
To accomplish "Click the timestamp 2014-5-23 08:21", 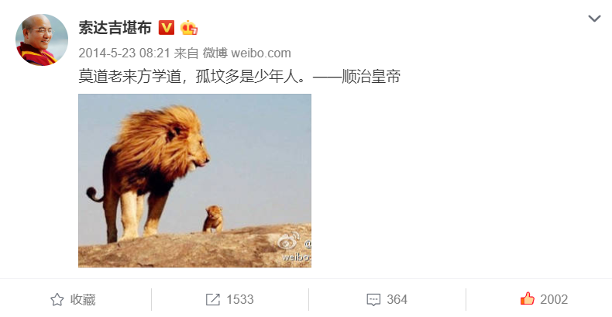I will point(124,53).
